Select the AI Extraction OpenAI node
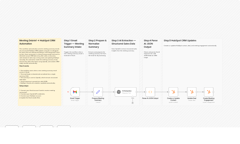Screen dimensions: 240x144 (126, 92)
